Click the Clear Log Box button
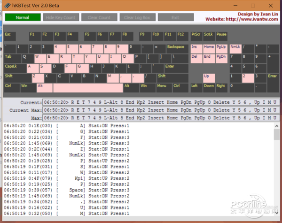Screen dimensions: 282x223 tap(137, 17)
